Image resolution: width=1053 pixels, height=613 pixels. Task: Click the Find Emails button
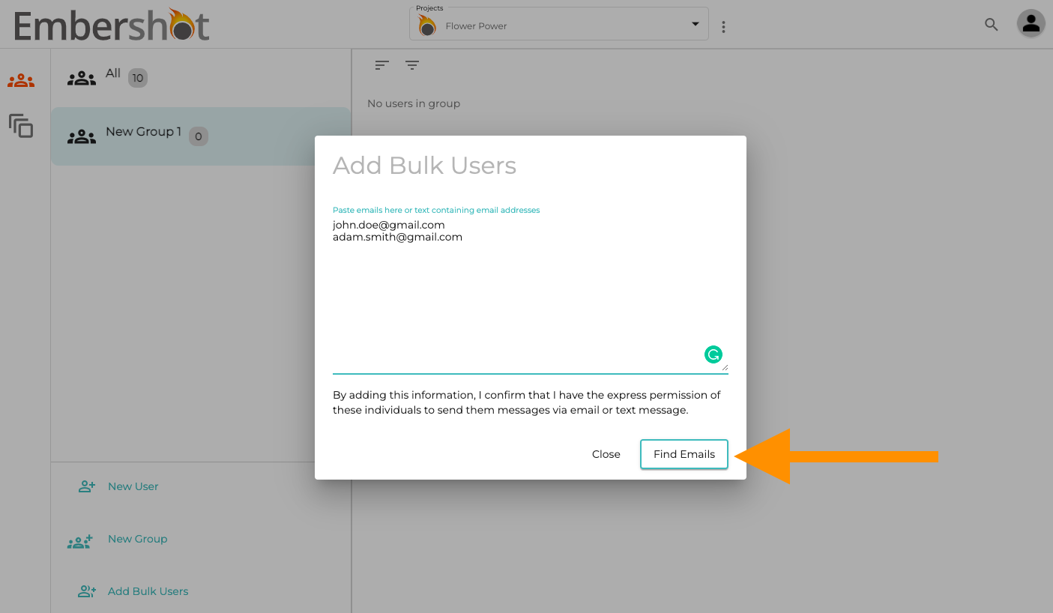684,454
